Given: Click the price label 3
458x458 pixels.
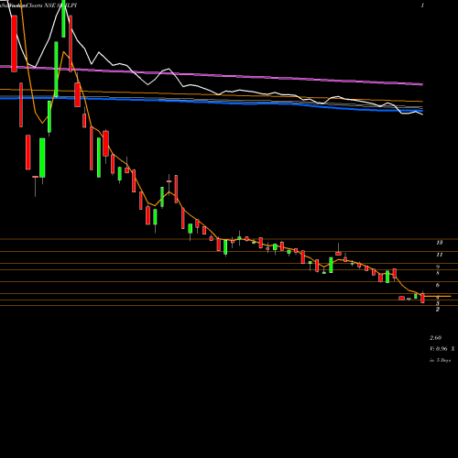Looking at the screenshot, I should 438,303.
